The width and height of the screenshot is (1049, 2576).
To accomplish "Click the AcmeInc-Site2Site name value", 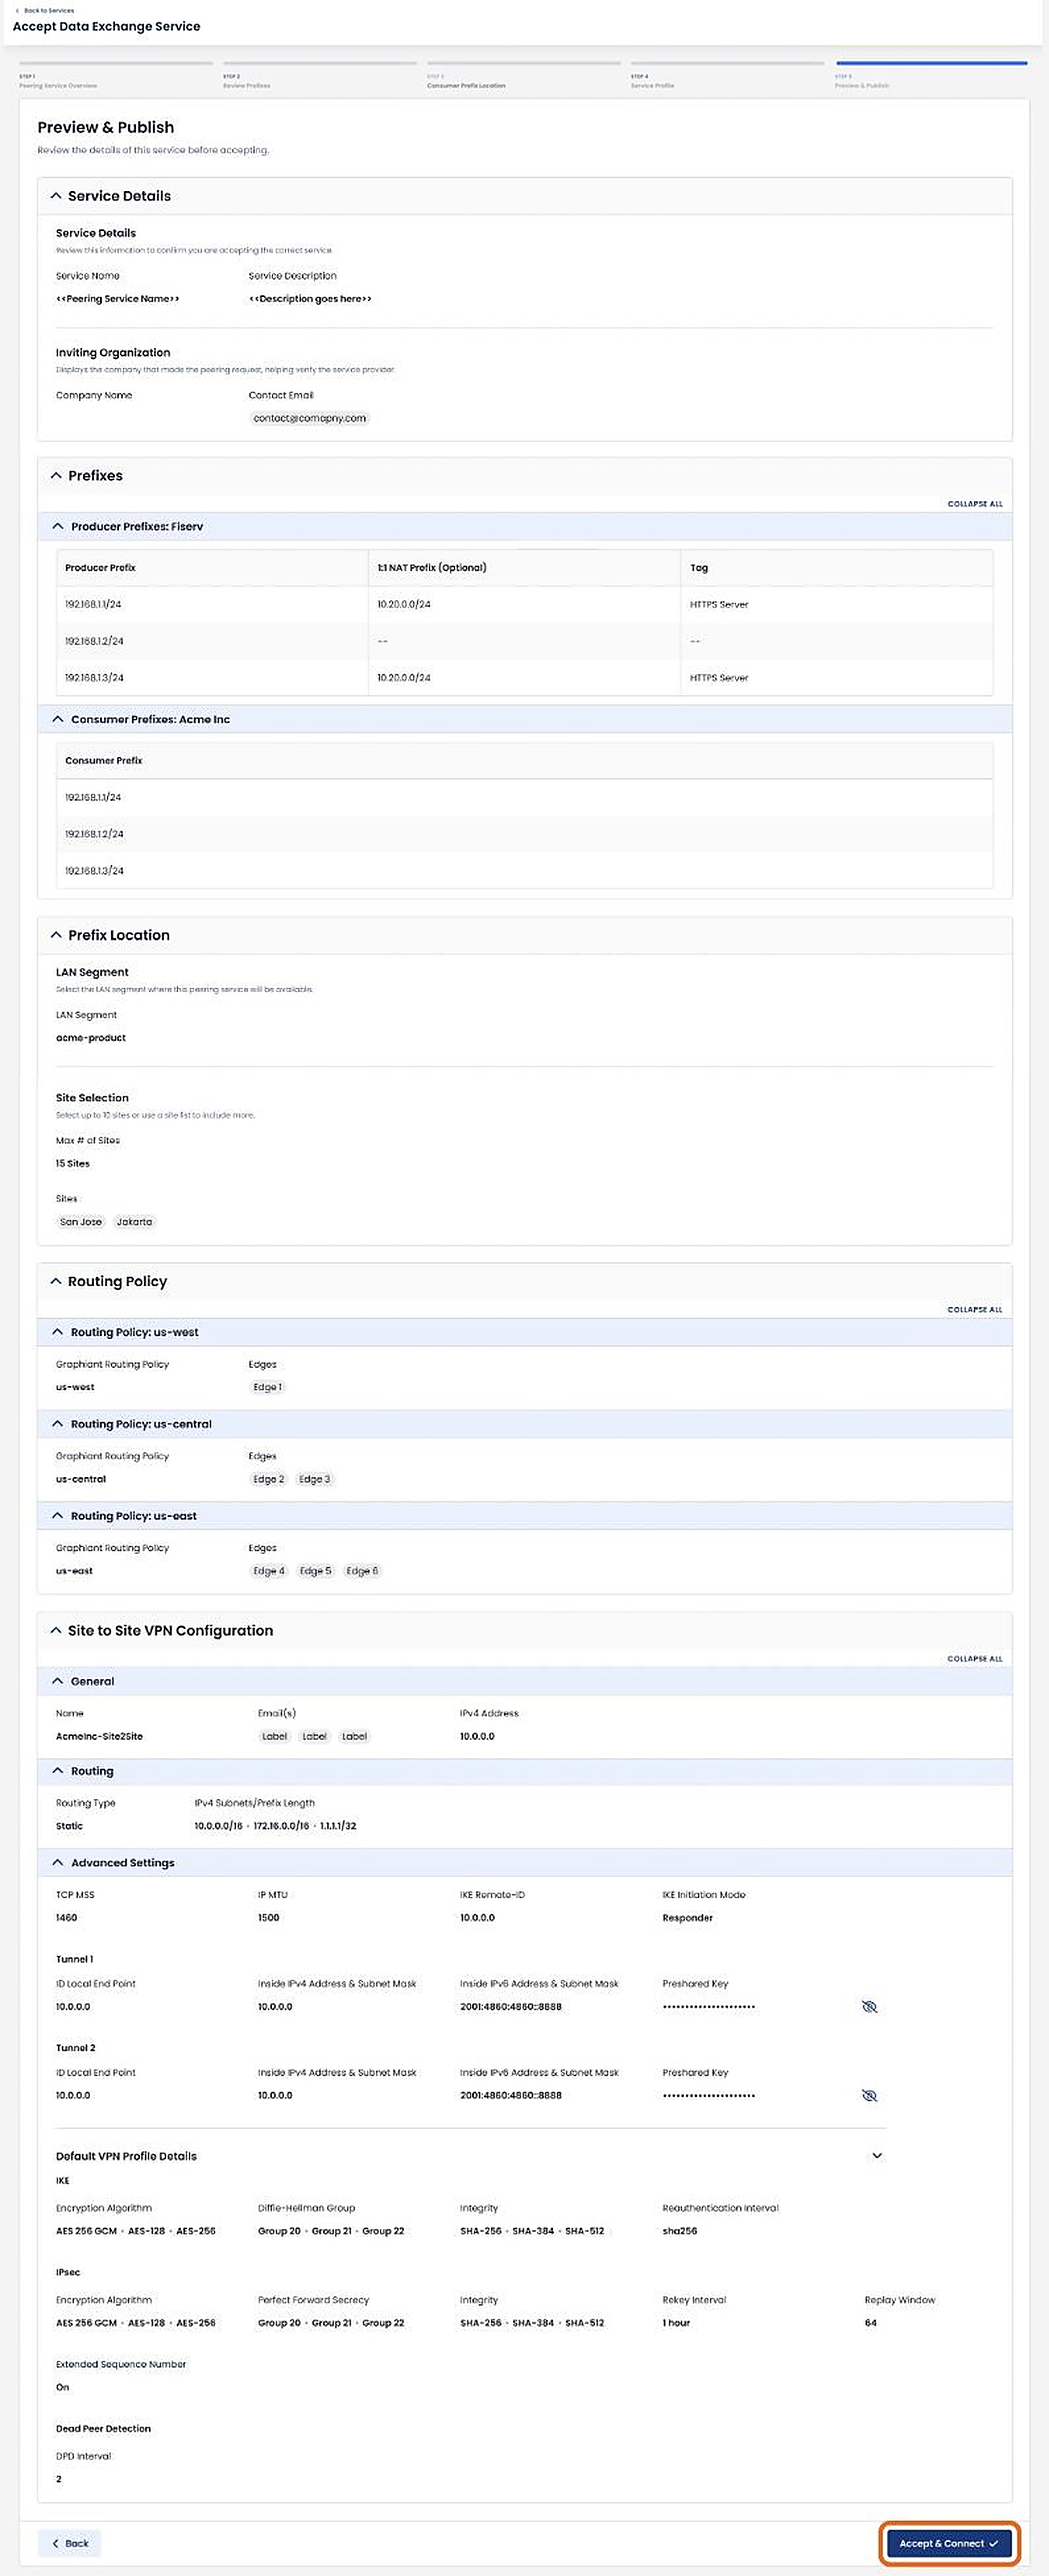I will click(99, 1737).
